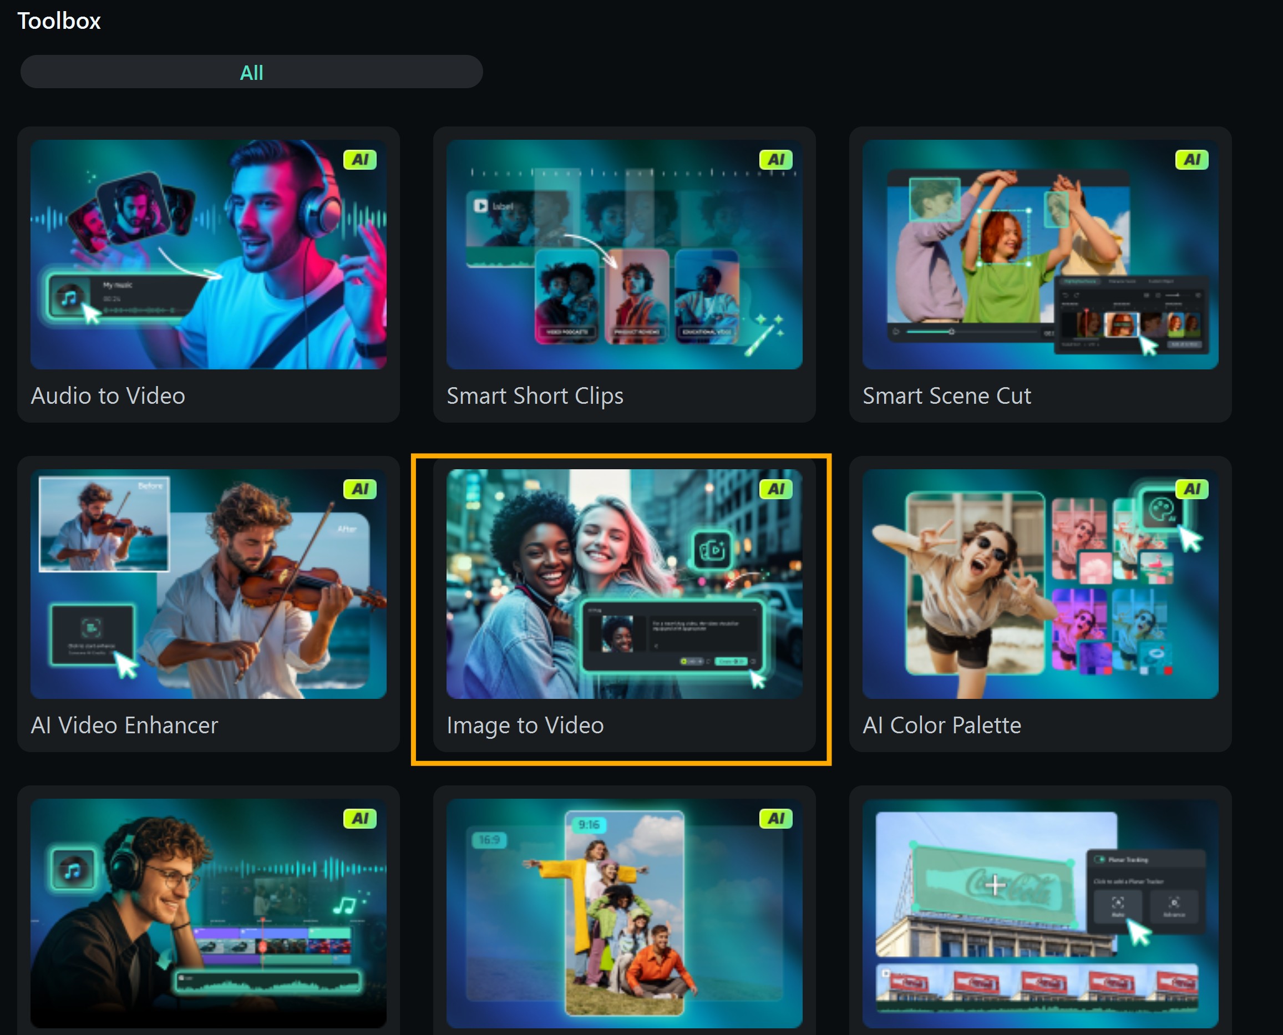
Task: Click AI badge on Audio to Video card
Action: pyautogui.click(x=359, y=160)
